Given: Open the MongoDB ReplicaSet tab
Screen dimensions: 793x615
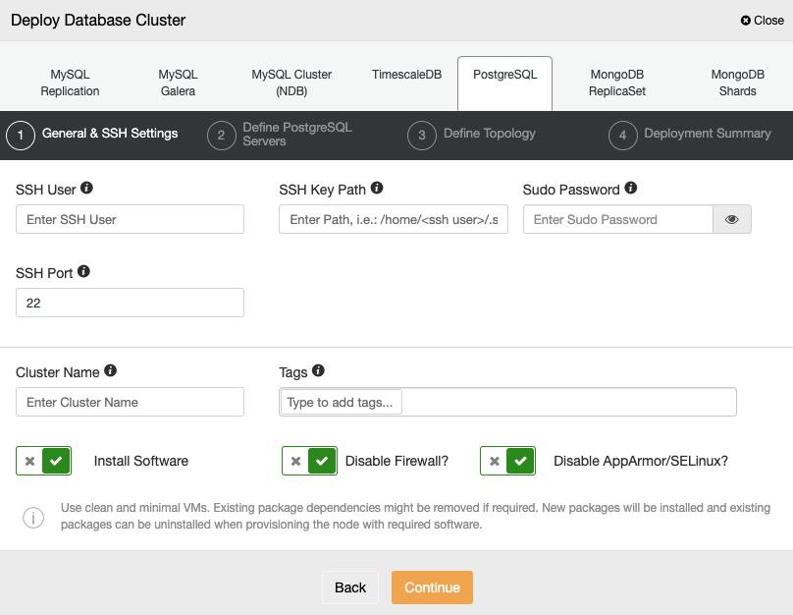Looking at the screenshot, I should [x=616, y=83].
